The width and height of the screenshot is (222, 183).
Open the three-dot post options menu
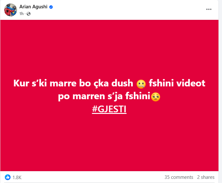209,9
